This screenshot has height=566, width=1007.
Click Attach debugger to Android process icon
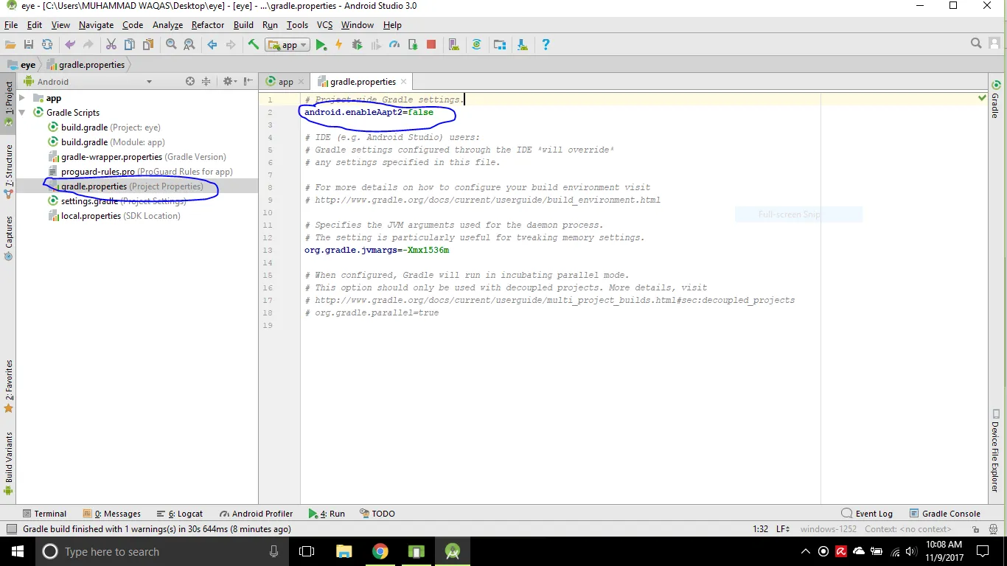(x=413, y=45)
